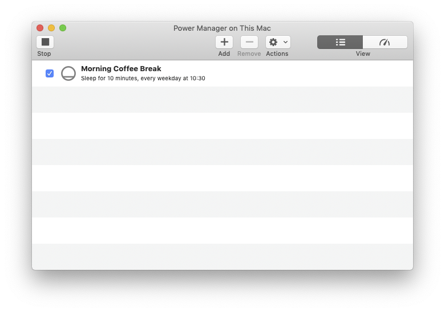
Task: Click the 'Power Manager on This Mac' title bar
Action: coord(222,28)
